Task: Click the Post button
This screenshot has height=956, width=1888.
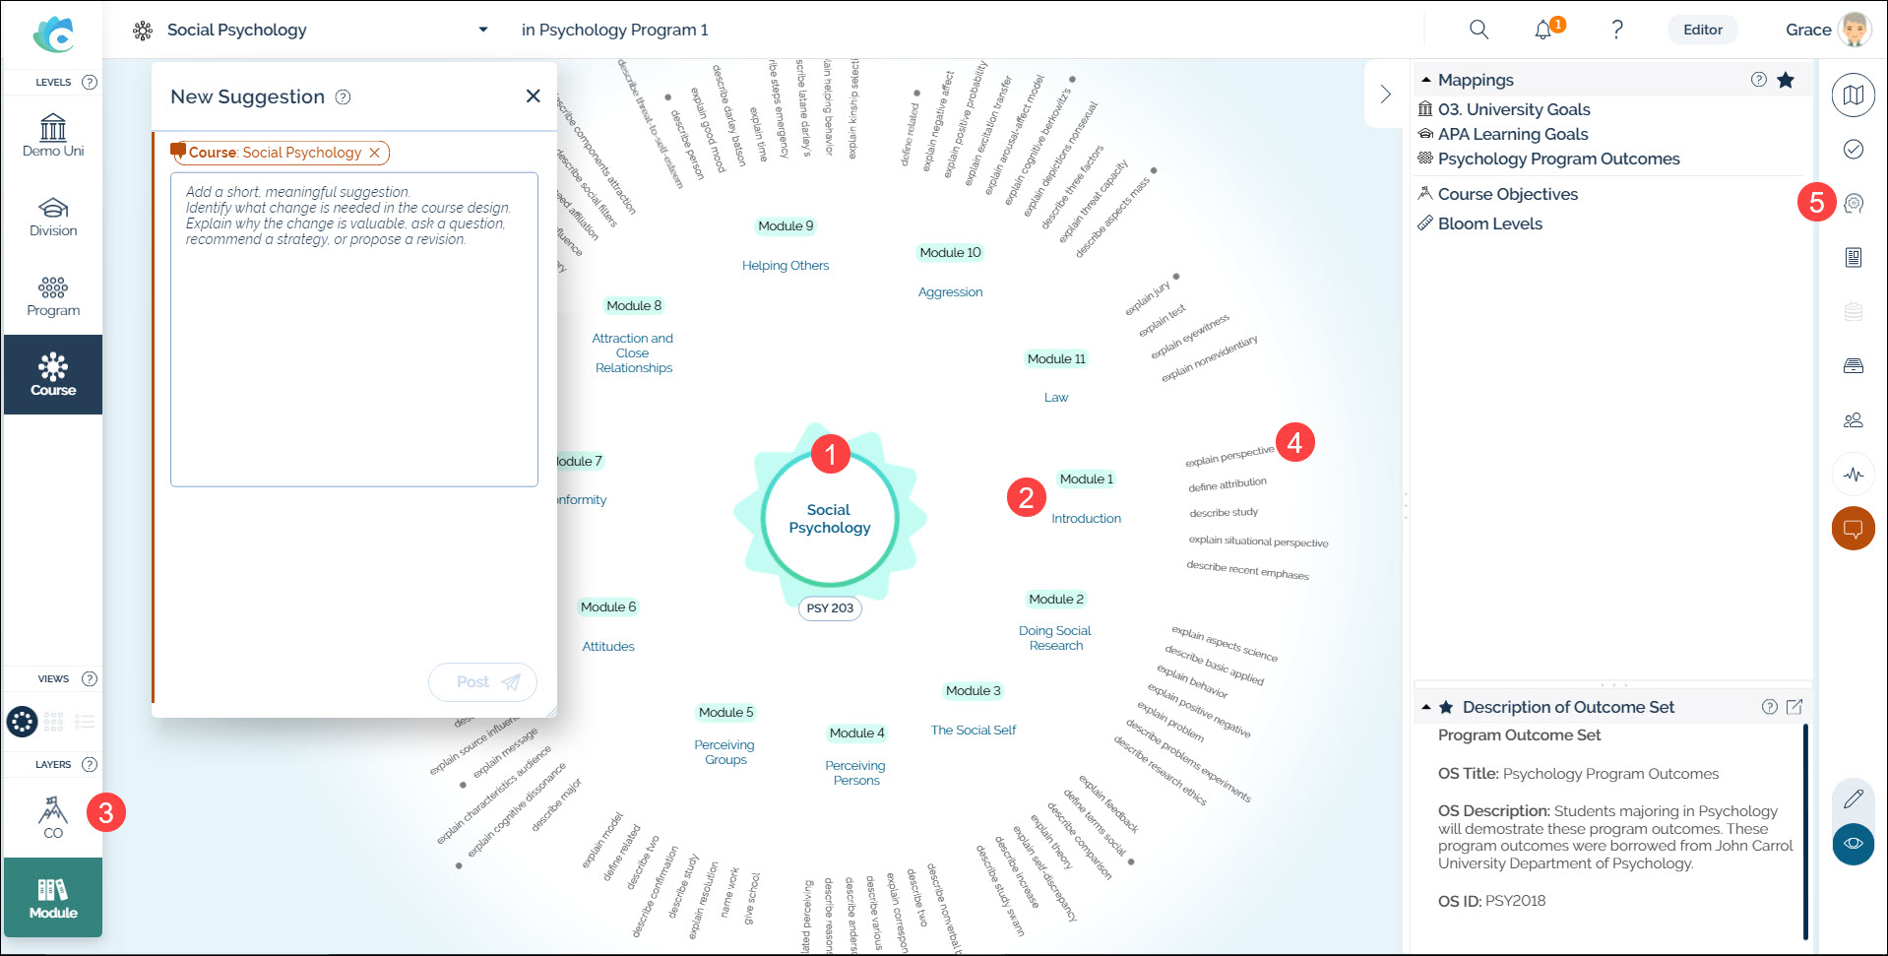Action: 482,682
